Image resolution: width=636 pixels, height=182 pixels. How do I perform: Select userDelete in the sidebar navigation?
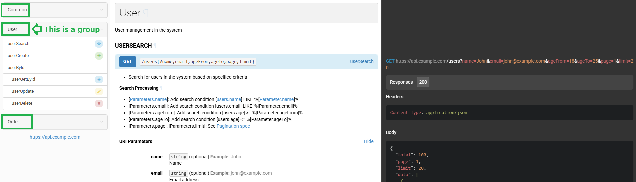tap(22, 103)
